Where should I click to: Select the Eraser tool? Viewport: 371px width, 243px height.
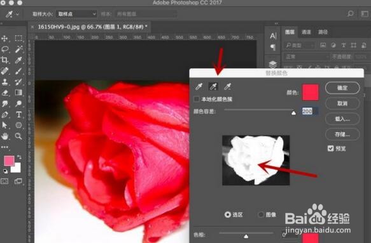click(5, 93)
